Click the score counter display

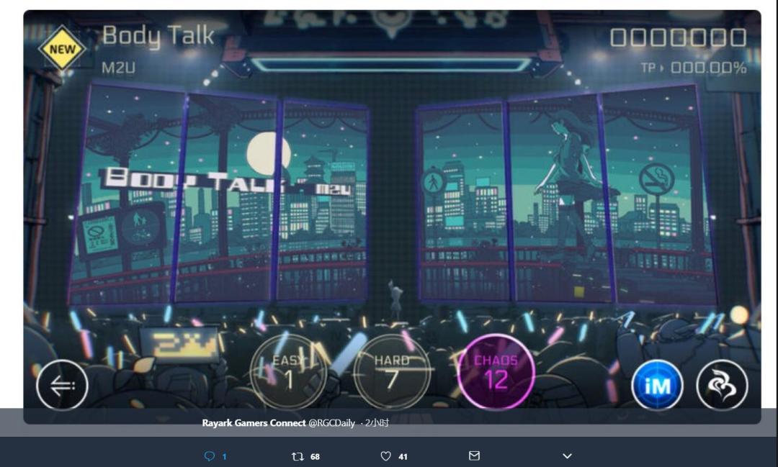point(678,37)
